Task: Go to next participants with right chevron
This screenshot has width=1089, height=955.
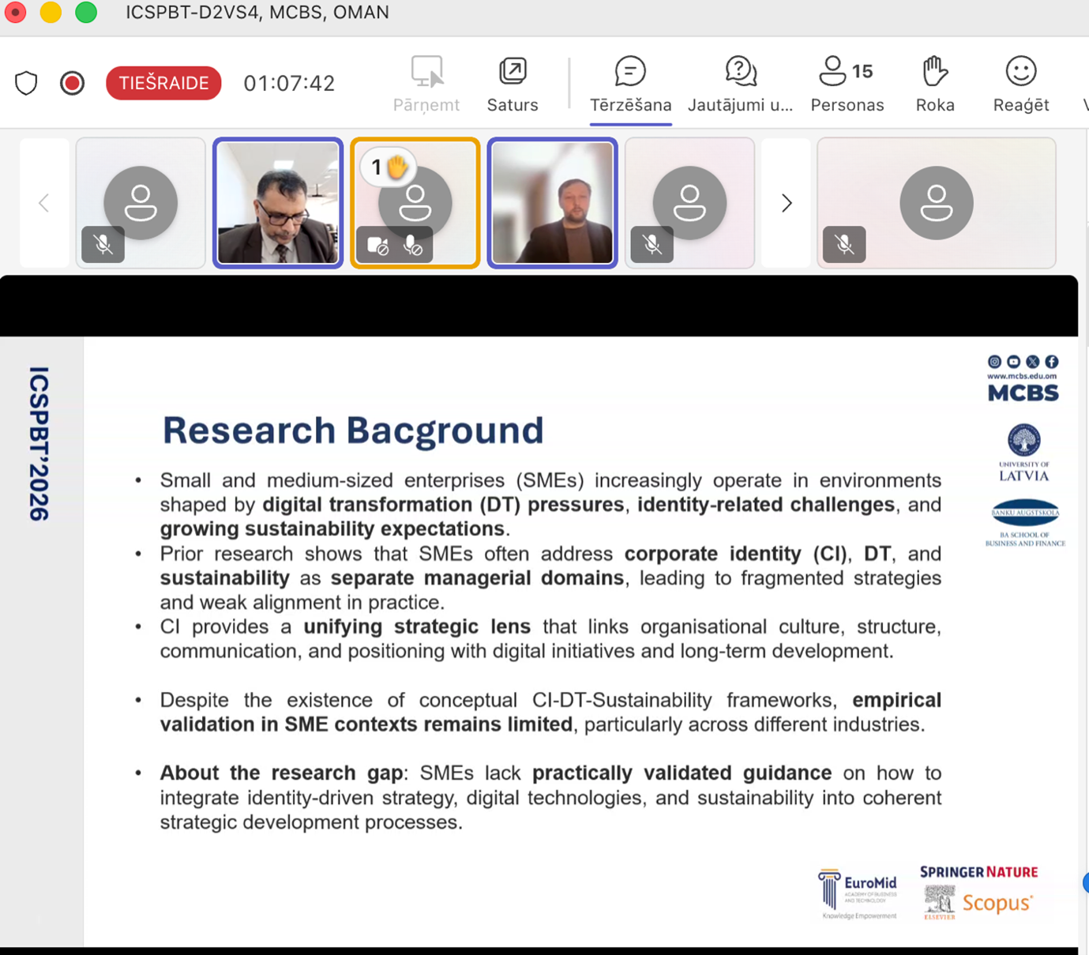Action: 786,203
